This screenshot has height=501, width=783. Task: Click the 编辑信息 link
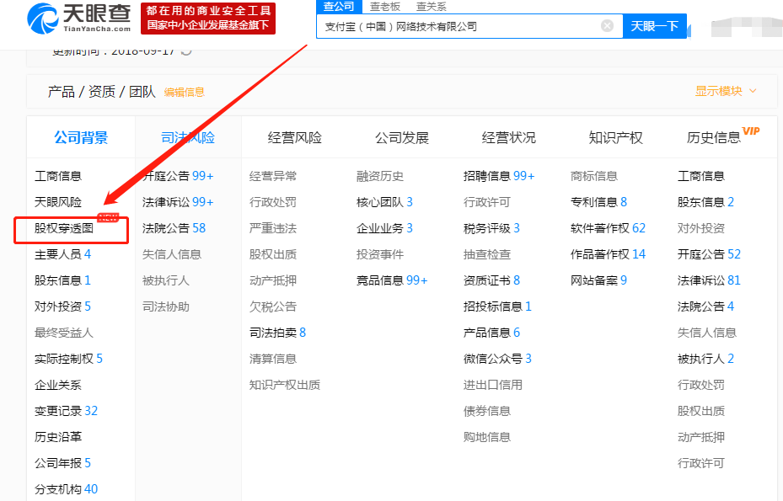point(184,93)
